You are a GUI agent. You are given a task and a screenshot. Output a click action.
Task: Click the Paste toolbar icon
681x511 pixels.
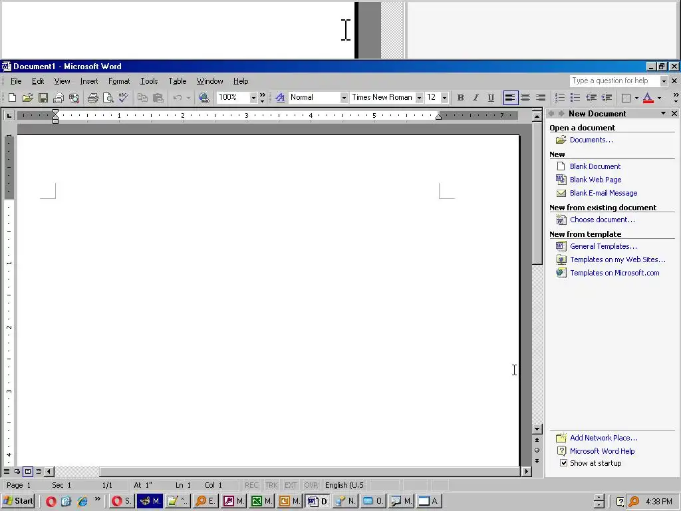click(x=158, y=98)
